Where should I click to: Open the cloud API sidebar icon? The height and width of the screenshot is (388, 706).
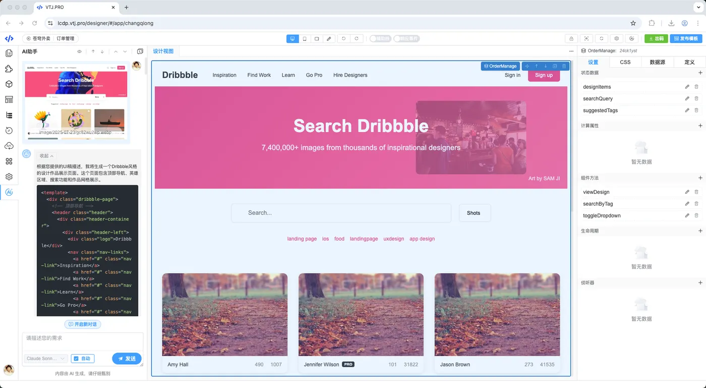click(x=9, y=146)
